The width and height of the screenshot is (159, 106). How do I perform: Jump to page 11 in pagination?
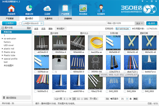(78, 99)
